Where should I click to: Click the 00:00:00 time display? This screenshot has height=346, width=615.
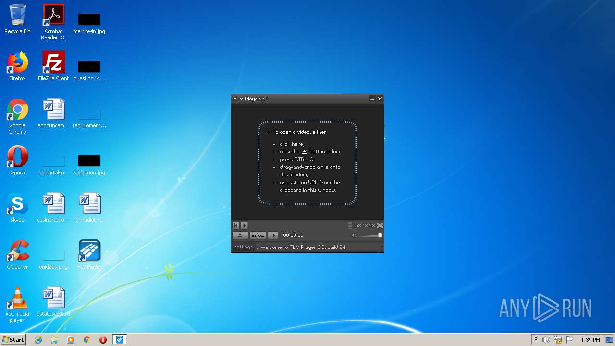(293, 235)
